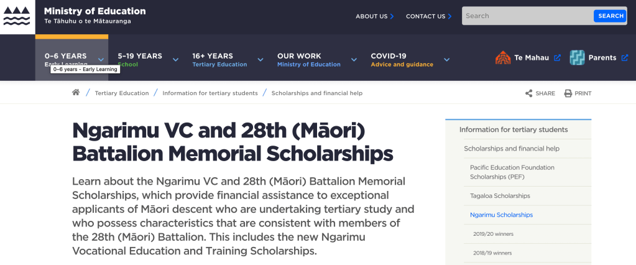This screenshot has height=265, width=636.
Task: Expand the Our Work menu chevron
Action: pyautogui.click(x=354, y=60)
